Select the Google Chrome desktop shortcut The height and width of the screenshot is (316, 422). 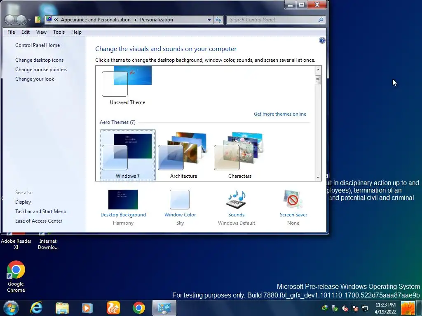[x=16, y=277]
